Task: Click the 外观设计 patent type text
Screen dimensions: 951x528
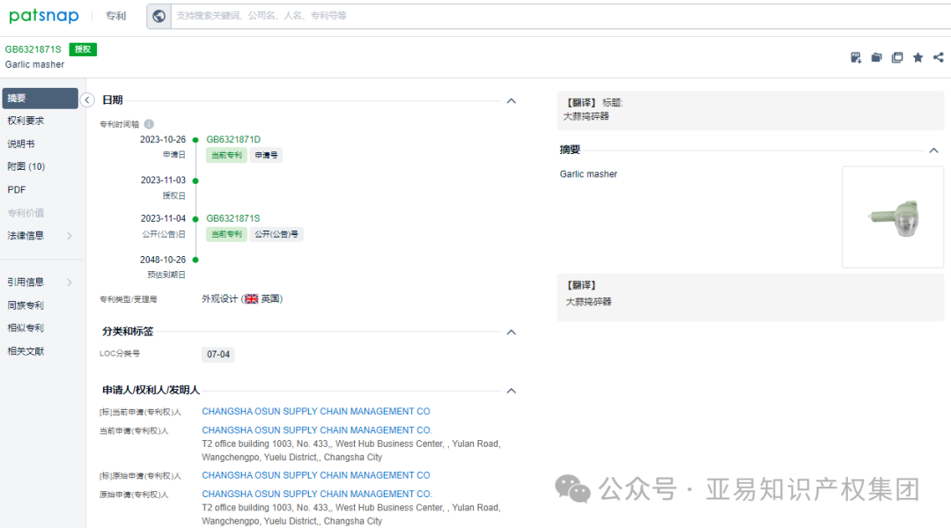Action: pos(219,299)
